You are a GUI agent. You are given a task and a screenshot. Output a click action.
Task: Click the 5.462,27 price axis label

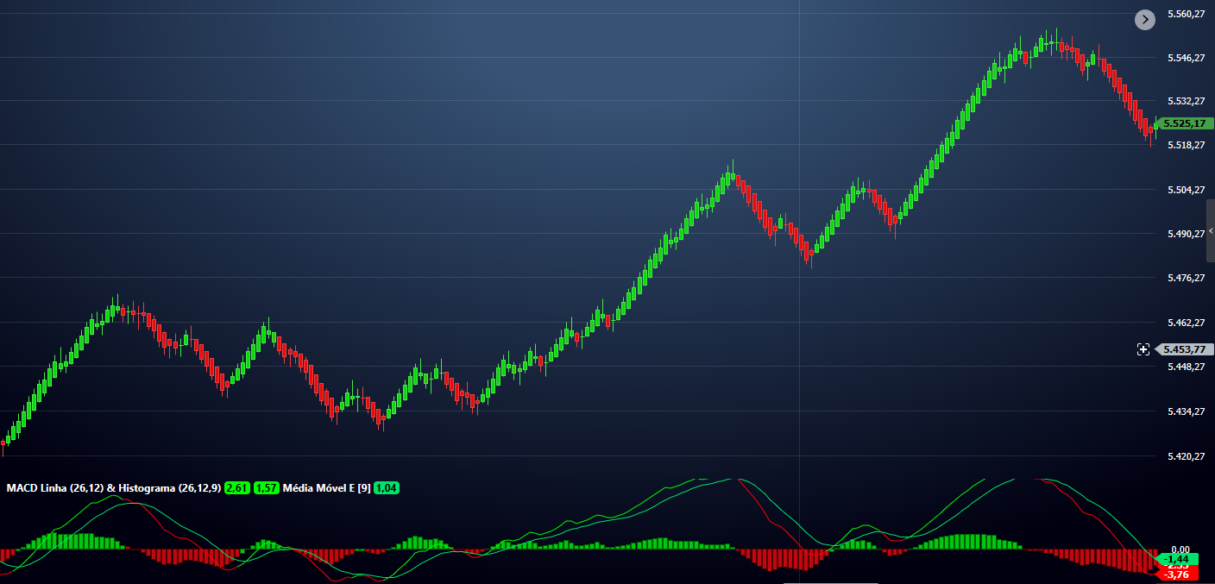[1186, 323]
